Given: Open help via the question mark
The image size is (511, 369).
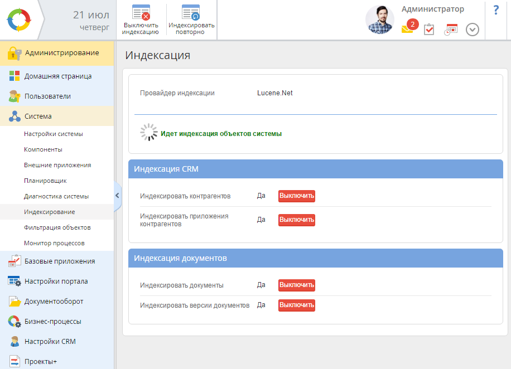Looking at the screenshot, I should (496, 10).
